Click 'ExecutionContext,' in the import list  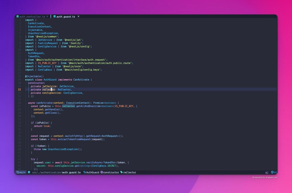tap(40, 27)
